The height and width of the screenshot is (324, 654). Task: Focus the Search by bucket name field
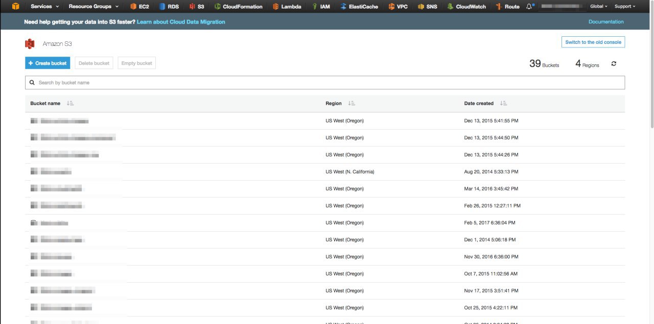coord(325,83)
